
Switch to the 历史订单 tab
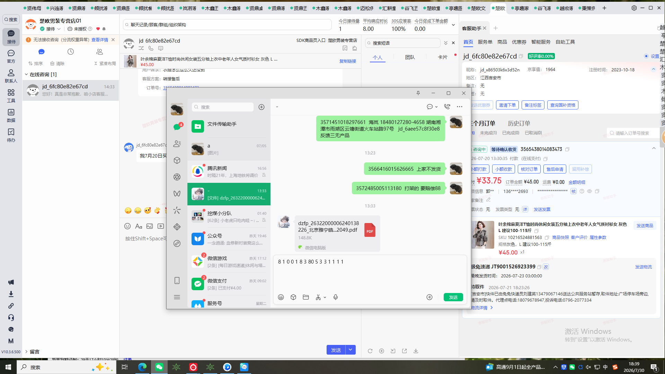[x=519, y=123]
